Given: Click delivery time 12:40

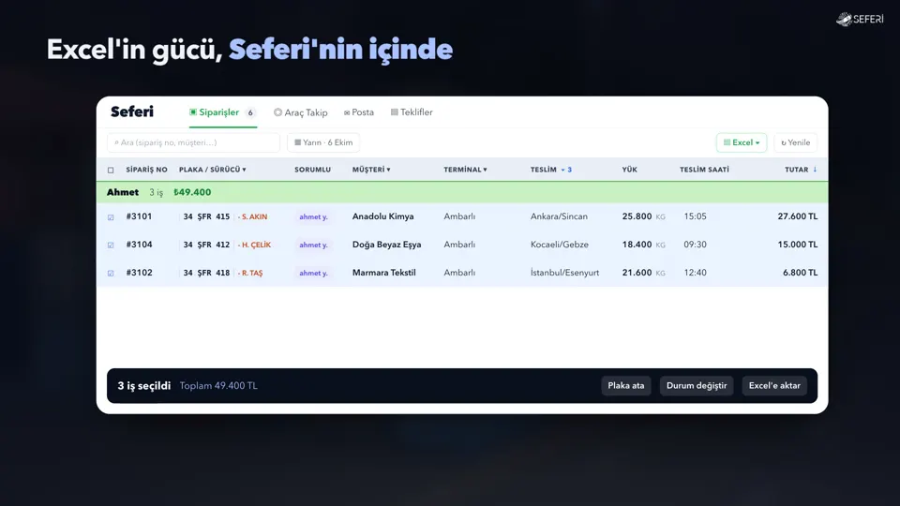Looking at the screenshot, I should pyautogui.click(x=695, y=273).
